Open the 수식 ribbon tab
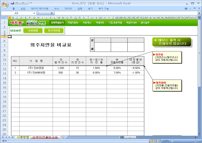202x143 pixels. [x=56, y=9]
